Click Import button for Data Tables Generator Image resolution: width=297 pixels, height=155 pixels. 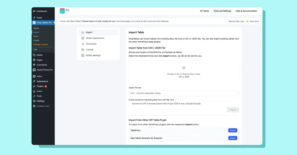(x=233, y=138)
